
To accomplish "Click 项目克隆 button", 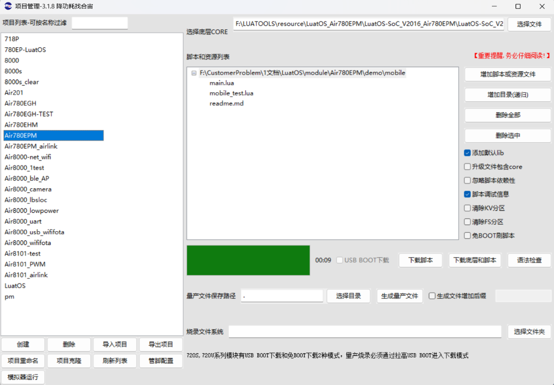I will point(69,360).
